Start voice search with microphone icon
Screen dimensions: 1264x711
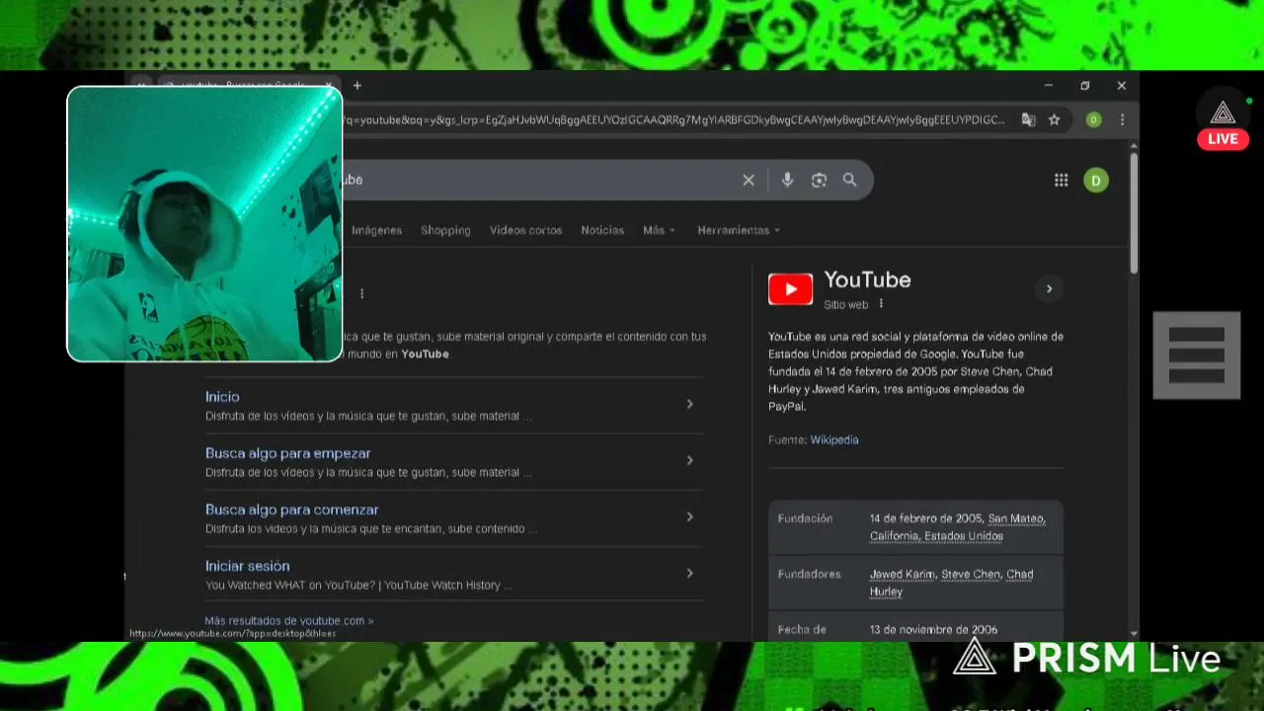click(787, 180)
